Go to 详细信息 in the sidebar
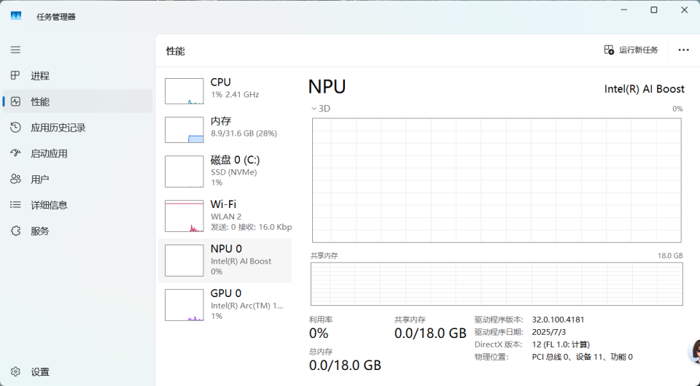 coord(49,205)
